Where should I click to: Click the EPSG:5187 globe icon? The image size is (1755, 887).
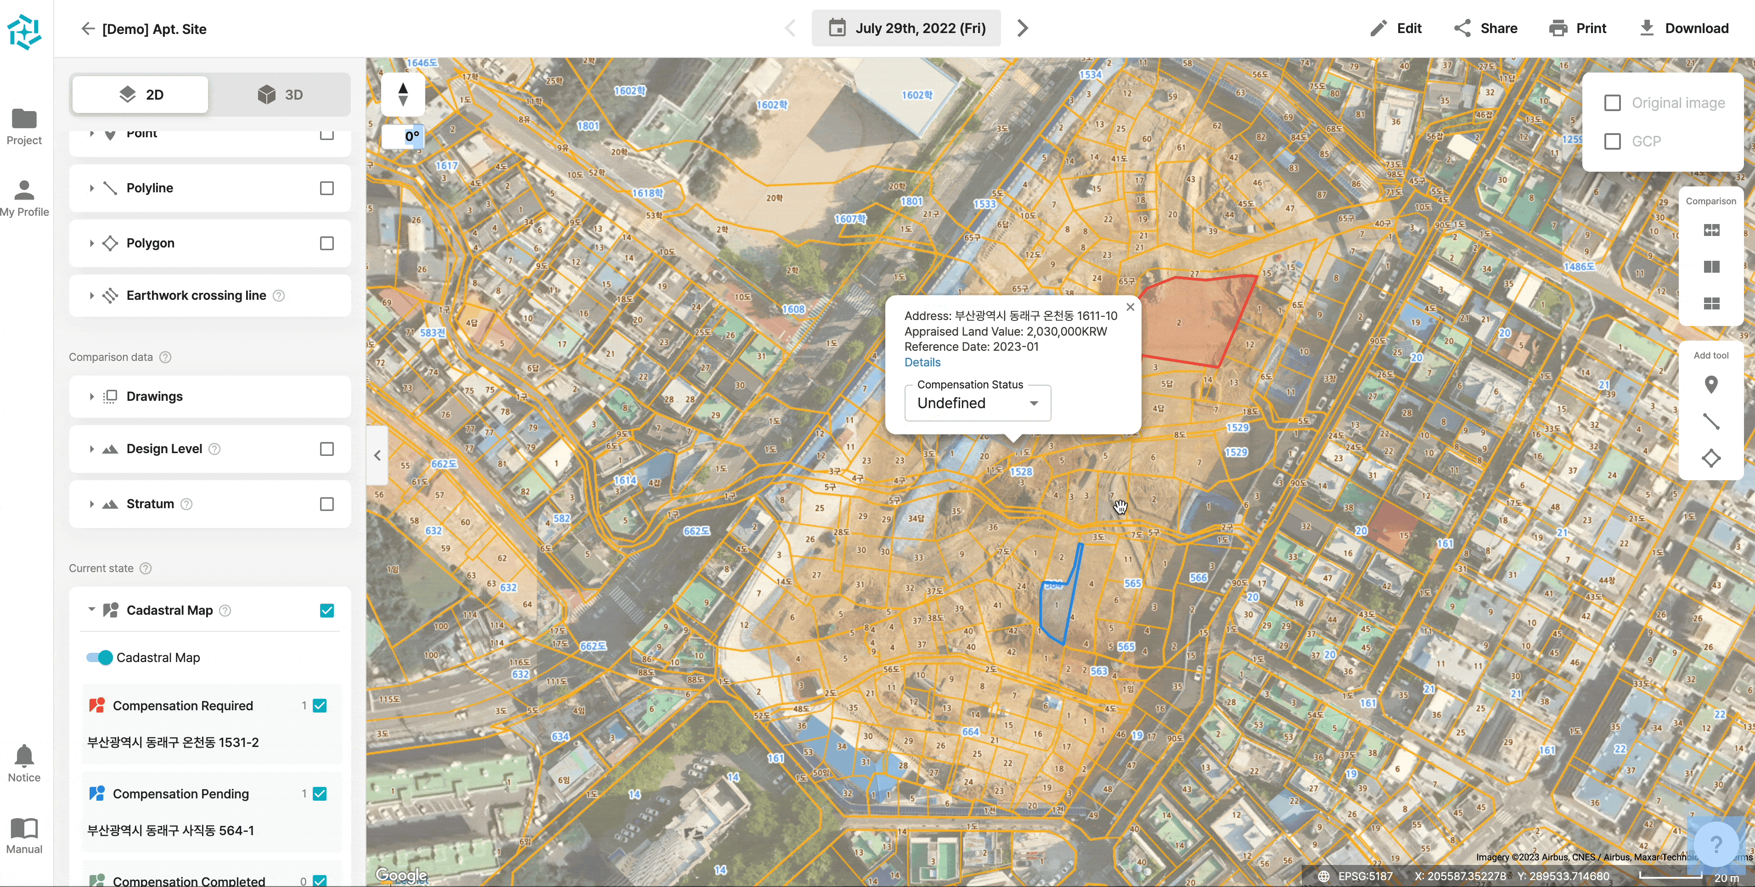click(1323, 876)
